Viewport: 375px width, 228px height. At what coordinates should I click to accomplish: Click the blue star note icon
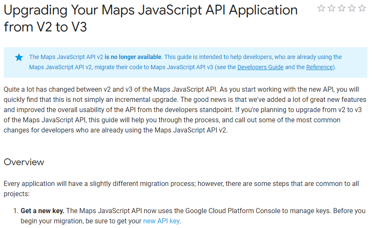click(19, 57)
